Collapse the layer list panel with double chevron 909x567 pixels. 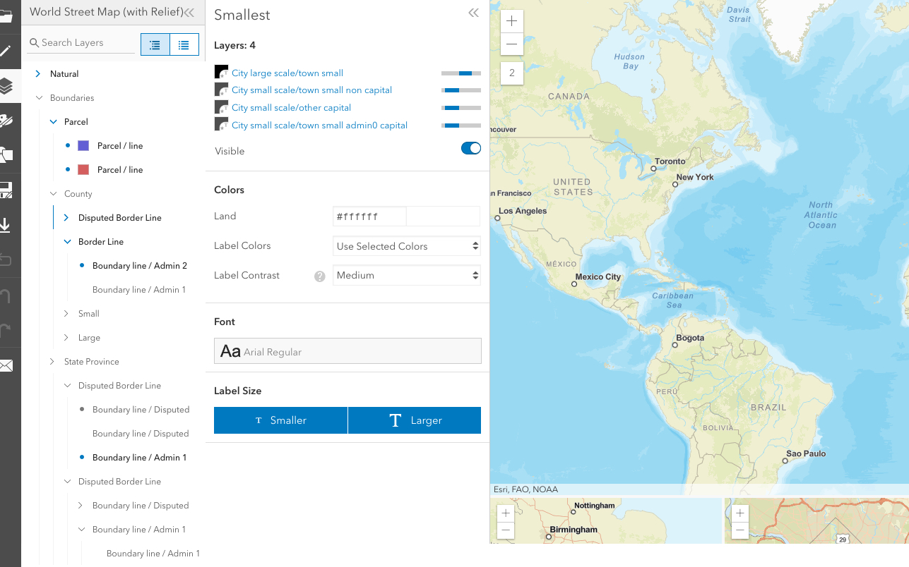189,12
